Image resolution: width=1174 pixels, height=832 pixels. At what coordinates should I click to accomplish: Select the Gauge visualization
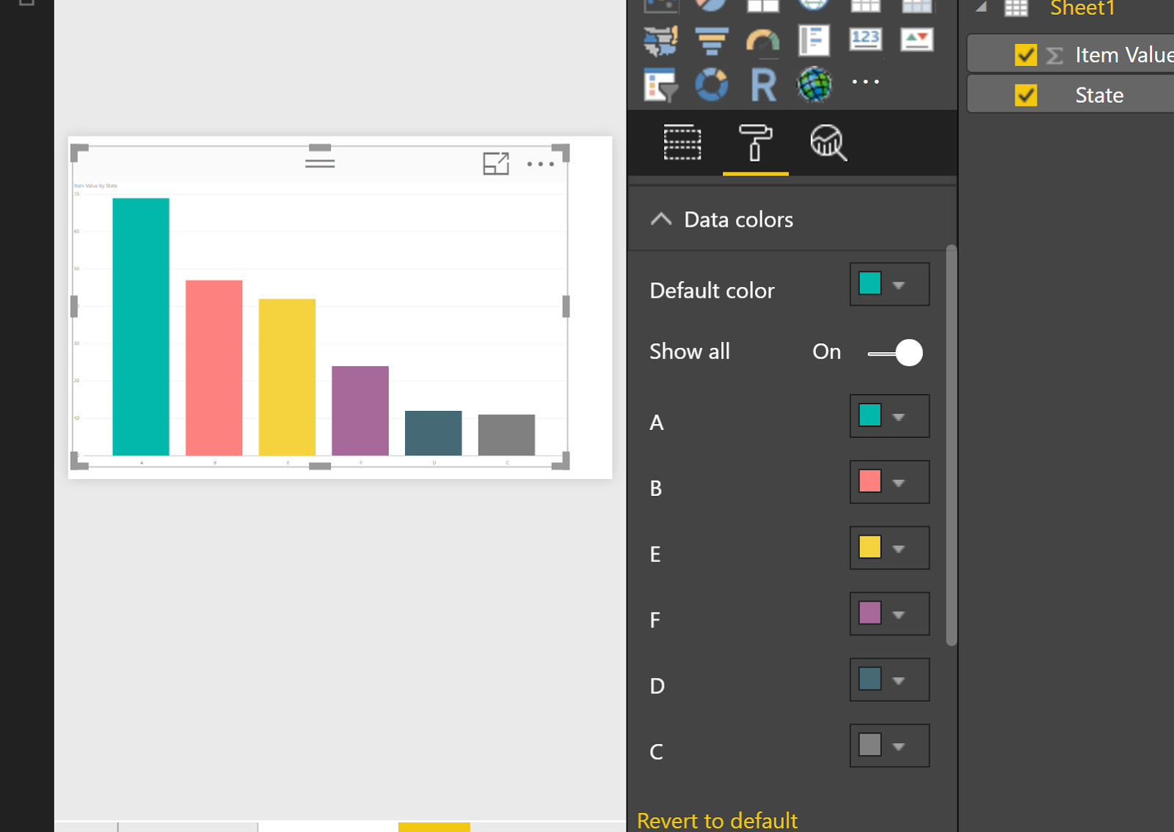coord(763,40)
